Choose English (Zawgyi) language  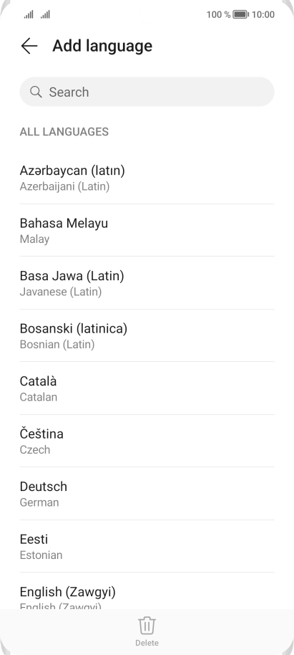[x=147, y=591]
